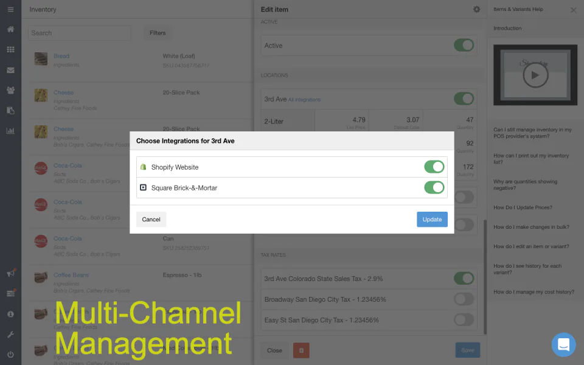Toggle Easy St San Diego City Tax switch
Image resolution: width=584 pixels, height=365 pixels.
pyautogui.click(x=464, y=320)
